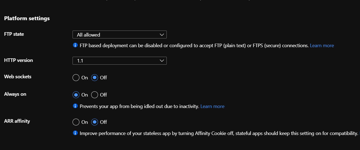Click the Web sockets label
360x150 pixels.
coord(18,77)
